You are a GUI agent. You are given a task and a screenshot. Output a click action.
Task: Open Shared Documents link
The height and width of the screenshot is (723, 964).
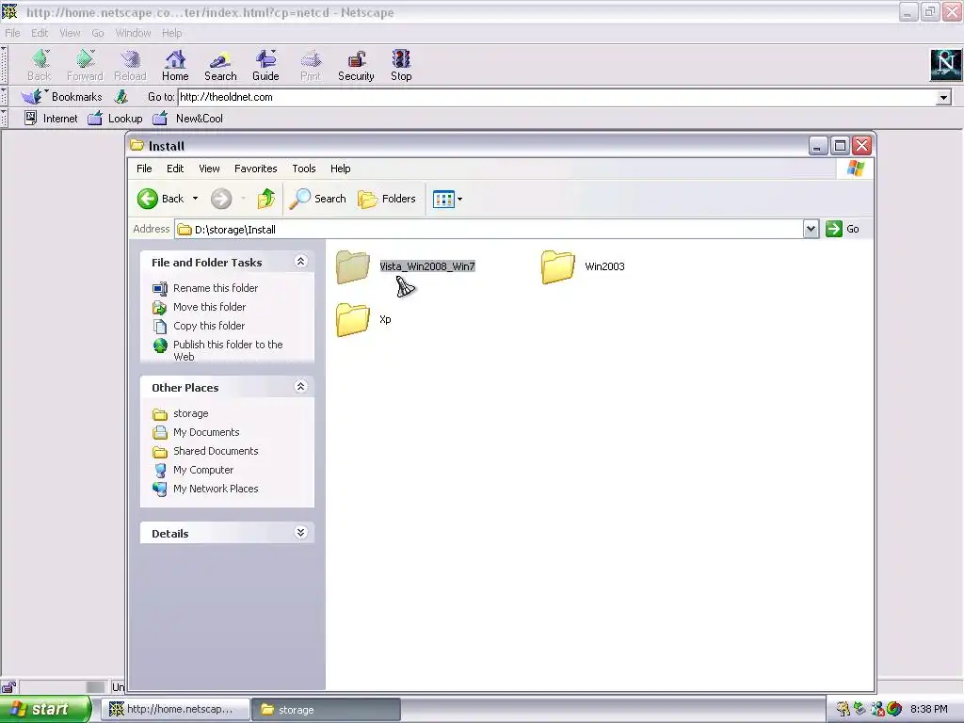coord(216,451)
